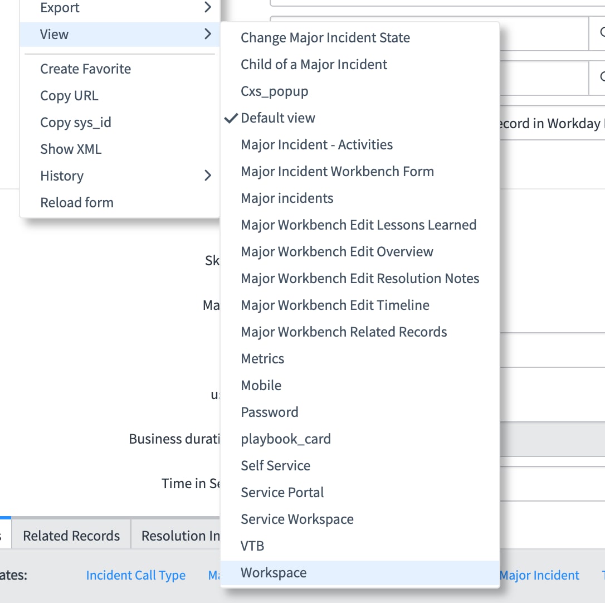The image size is (605, 603).
Task: Open the View submenu entry
Action: [x=120, y=35]
